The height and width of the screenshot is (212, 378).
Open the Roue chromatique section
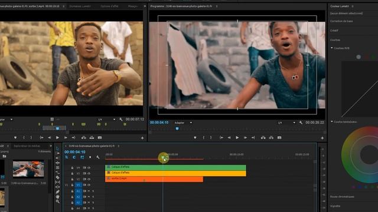(x=342, y=197)
